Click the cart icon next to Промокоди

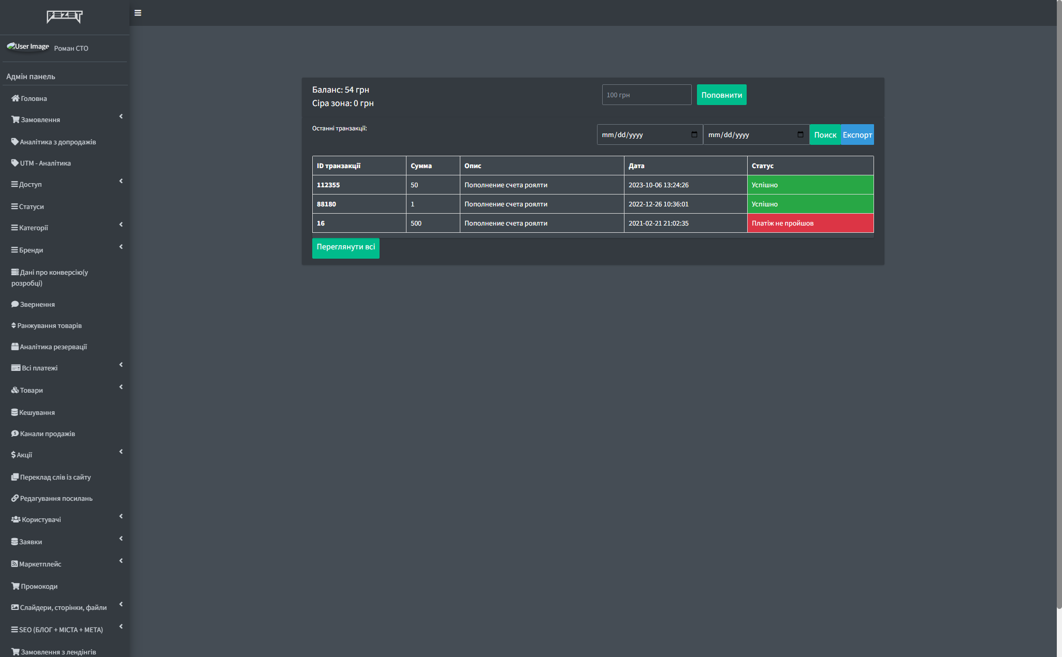(16, 586)
